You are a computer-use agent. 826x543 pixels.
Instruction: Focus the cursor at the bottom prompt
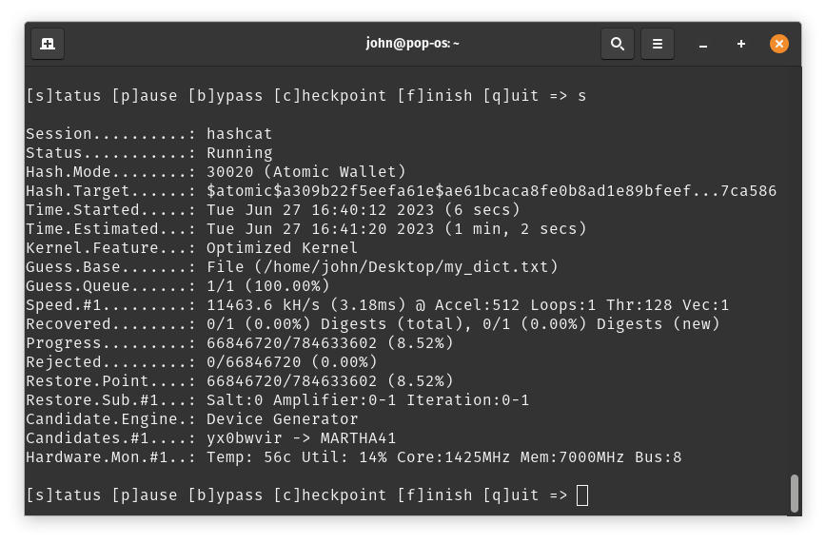[x=582, y=495]
